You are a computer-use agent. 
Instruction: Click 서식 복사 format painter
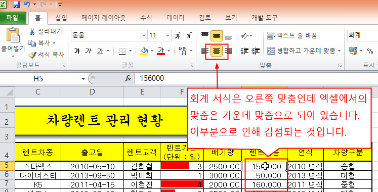(47, 55)
